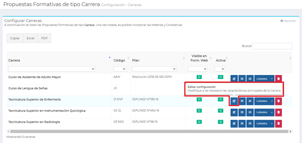Click numbered list icon for Asistente de Adulto Mayor
Viewport: 302px width, 143px height.
tap(250, 79)
